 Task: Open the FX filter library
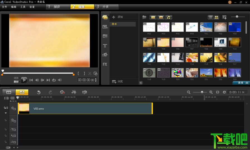pyautogui.click(x=105, y=64)
